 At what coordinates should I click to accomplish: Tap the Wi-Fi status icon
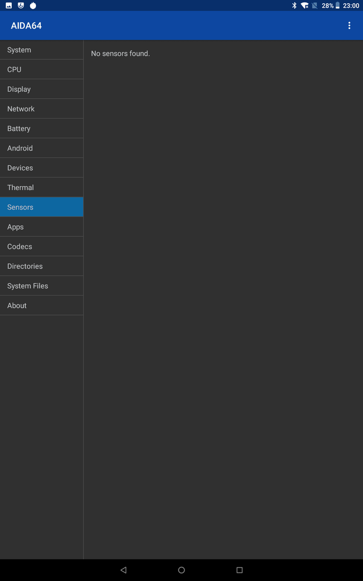(x=305, y=5)
